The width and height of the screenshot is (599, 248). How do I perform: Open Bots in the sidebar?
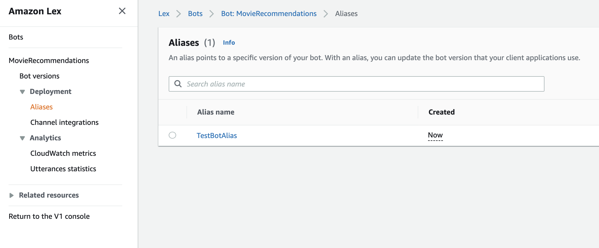pos(16,37)
